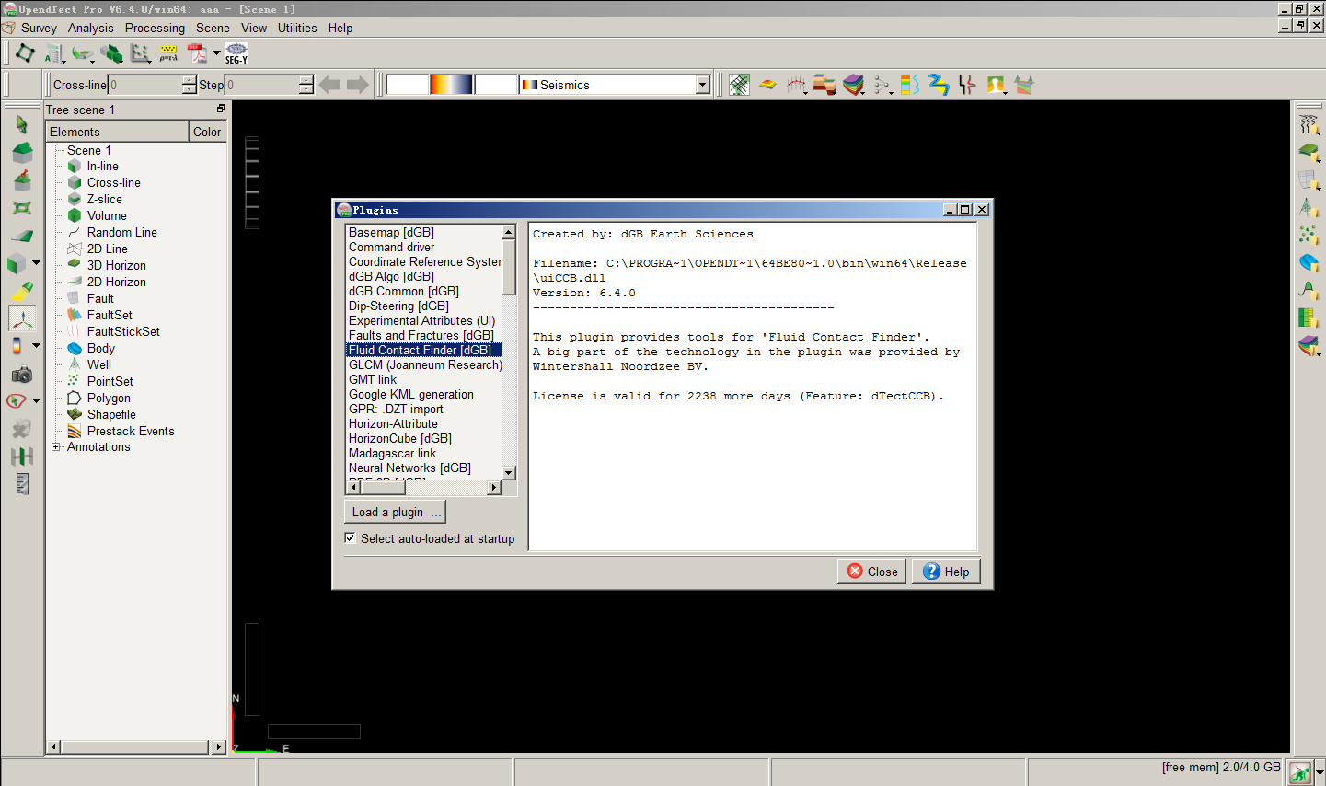Image resolution: width=1326 pixels, height=786 pixels.
Task: Open the survey setup icon in the top toolbar
Action: coord(25,53)
